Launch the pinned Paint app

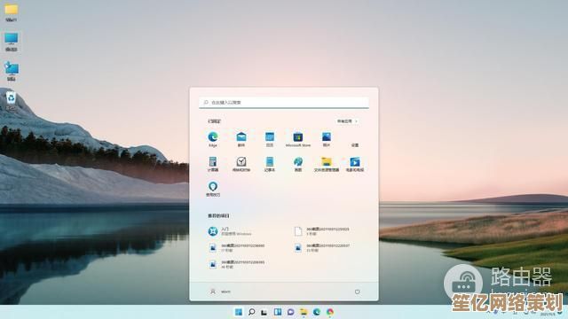click(x=298, y=164)
